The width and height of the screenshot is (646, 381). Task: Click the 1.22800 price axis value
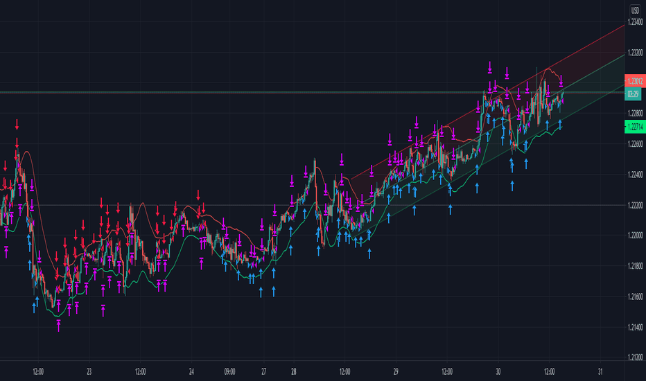[x=636, y=114]
